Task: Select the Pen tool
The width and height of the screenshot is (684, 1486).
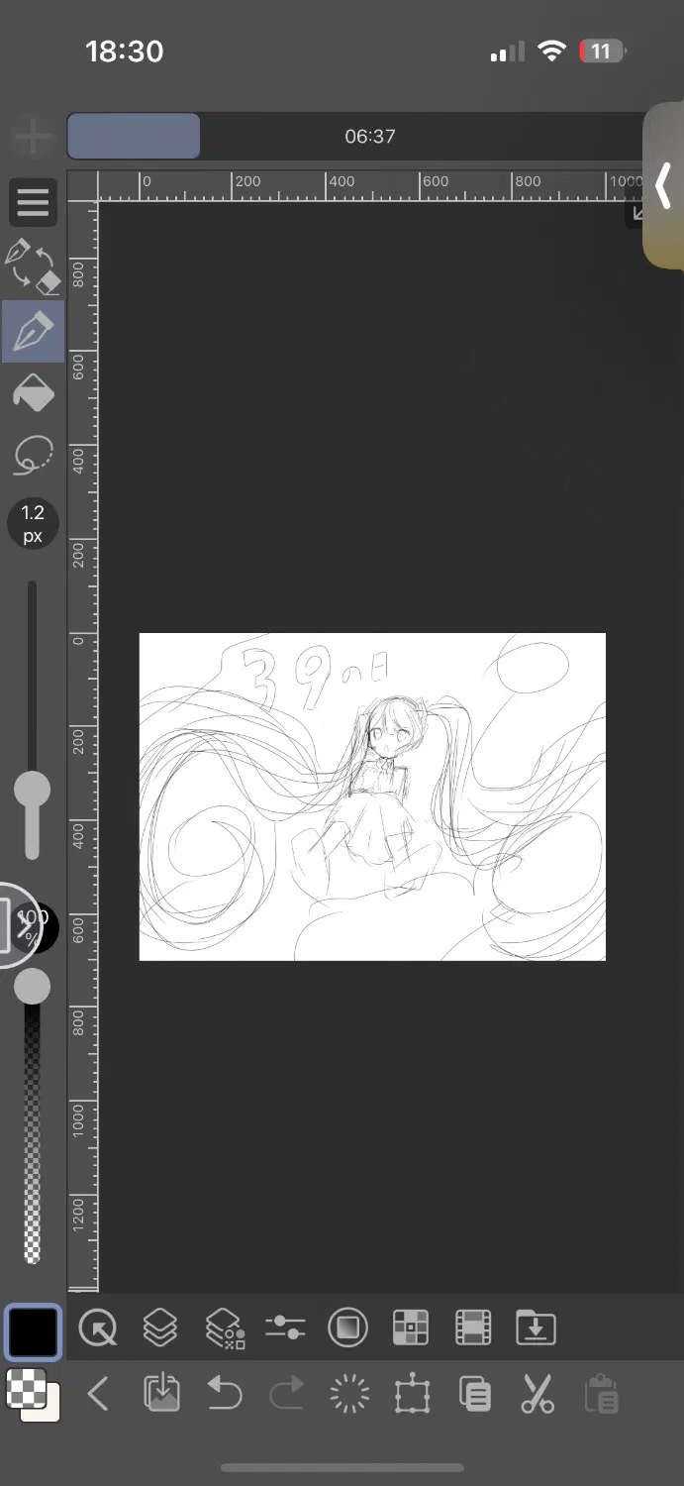Action: [x=33, y=332]
